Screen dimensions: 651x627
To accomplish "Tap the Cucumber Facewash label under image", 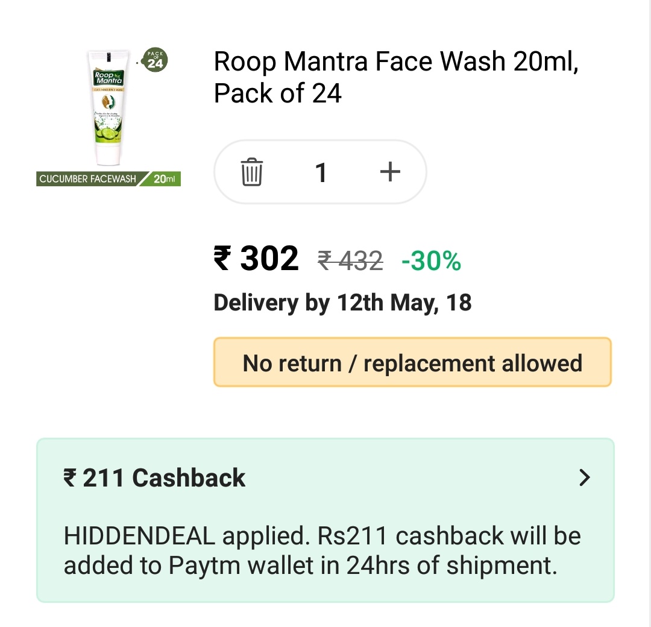I will pos(87,179).
